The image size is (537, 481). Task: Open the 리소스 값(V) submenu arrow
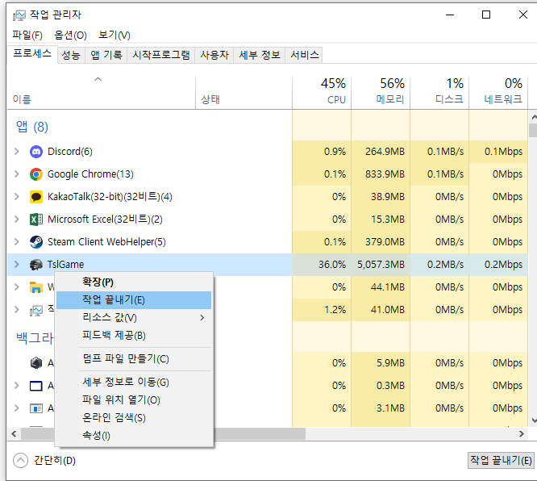(202, 318)
